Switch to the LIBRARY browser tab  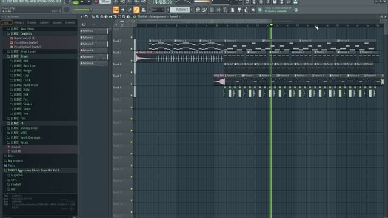point(44,22)
